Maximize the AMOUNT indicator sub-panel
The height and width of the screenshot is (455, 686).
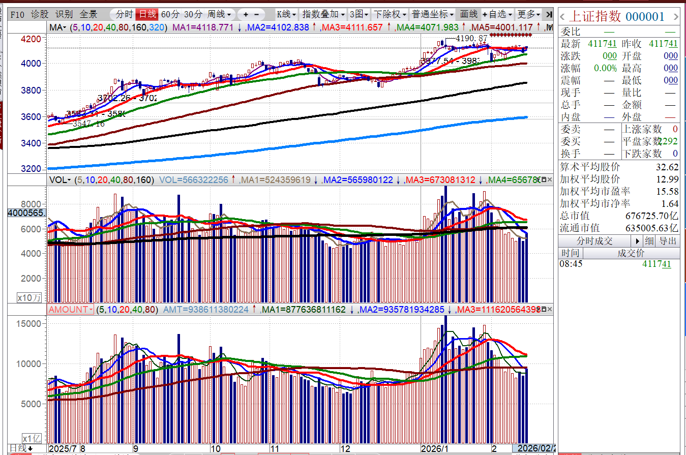tap(543, 309)
